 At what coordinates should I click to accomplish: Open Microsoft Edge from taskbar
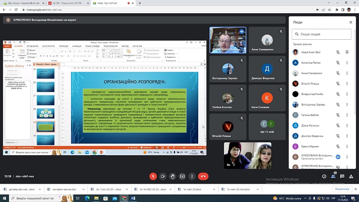point(87,198)
